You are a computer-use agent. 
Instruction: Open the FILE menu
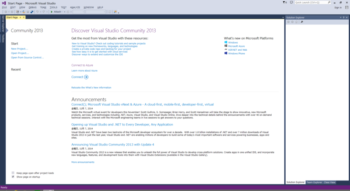click(4, 7)
